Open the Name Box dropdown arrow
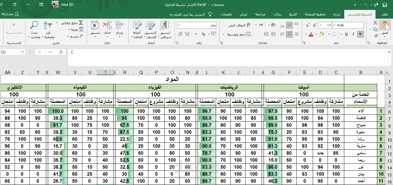Image resolution: width=393 pixels, height=185 pixels. click(x=22, y=52)
